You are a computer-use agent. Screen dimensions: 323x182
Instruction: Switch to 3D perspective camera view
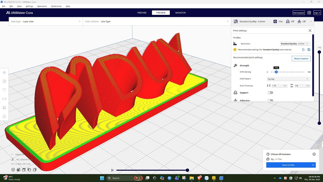[13, 170]
